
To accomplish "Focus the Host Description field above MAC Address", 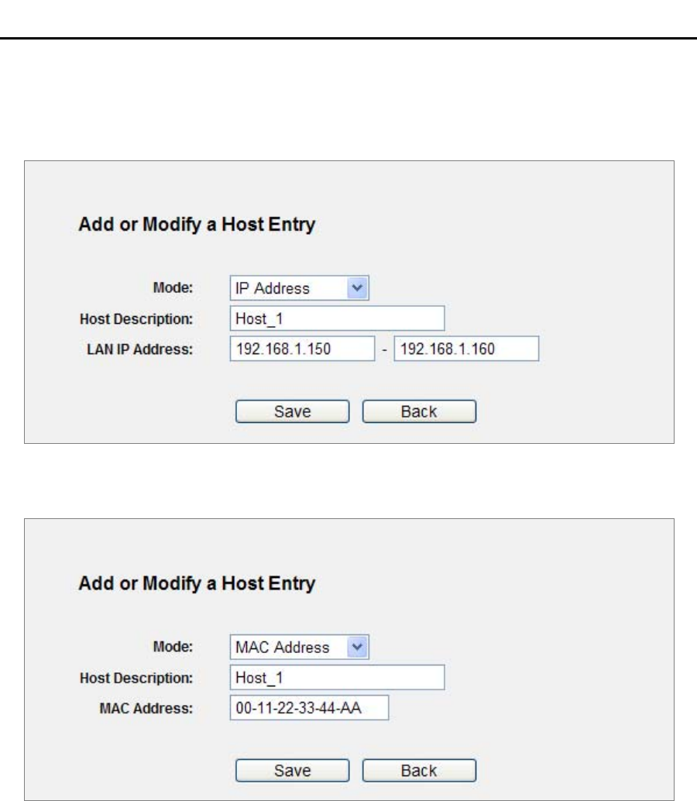I will click(x=337, y=678).
